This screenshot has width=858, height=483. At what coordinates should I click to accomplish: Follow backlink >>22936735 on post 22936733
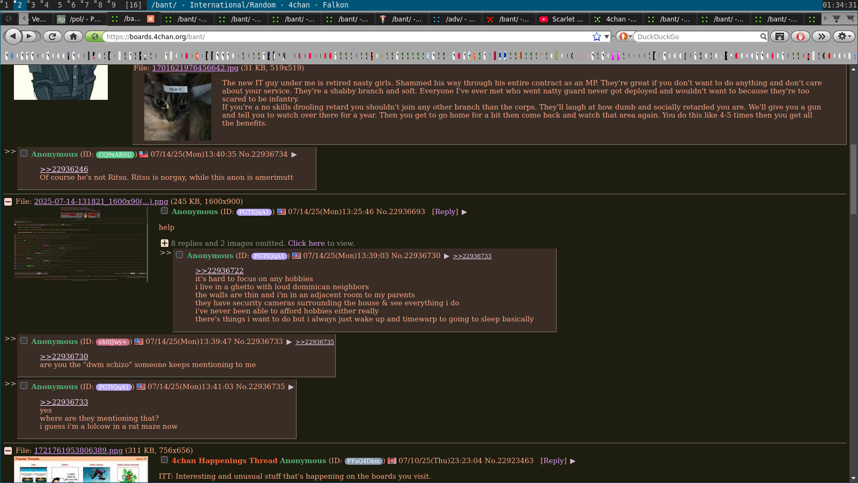(315, 342)
